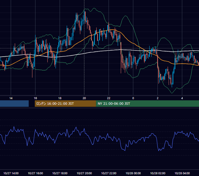Viewport: 199px width, 176px height.
Task: Click the 10/27 20:00 time label
Action: [x=84, y=173]
